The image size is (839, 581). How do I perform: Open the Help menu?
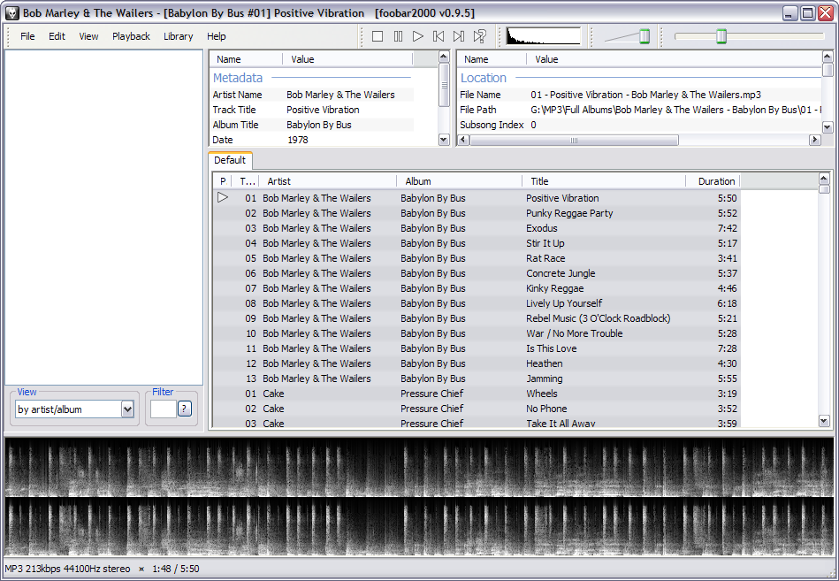click(217, 36)
